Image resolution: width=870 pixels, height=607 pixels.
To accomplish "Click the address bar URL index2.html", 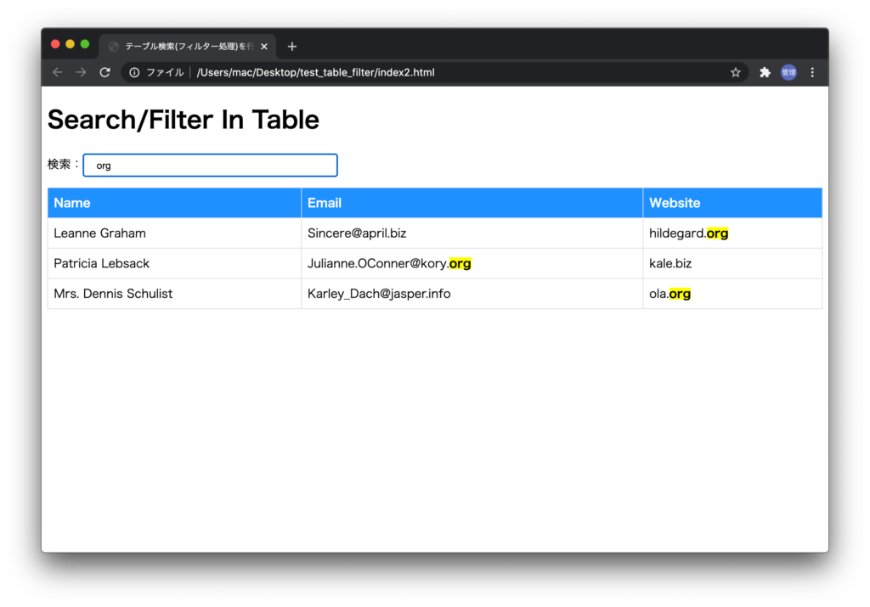I will 315,72.
